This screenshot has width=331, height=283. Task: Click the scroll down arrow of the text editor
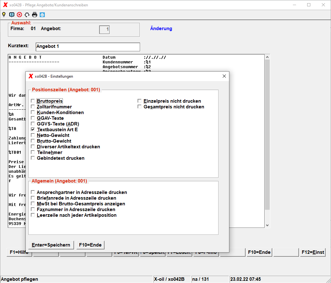(267, 225)
